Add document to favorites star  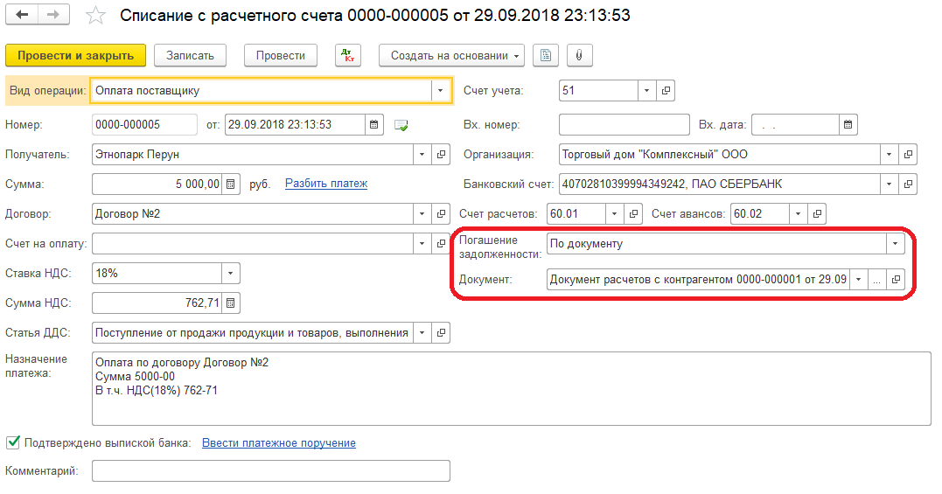[x=95, y=16]
